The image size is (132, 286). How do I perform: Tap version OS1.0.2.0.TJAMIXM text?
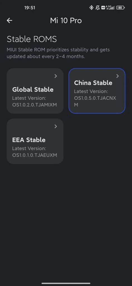tap(34, 105)
